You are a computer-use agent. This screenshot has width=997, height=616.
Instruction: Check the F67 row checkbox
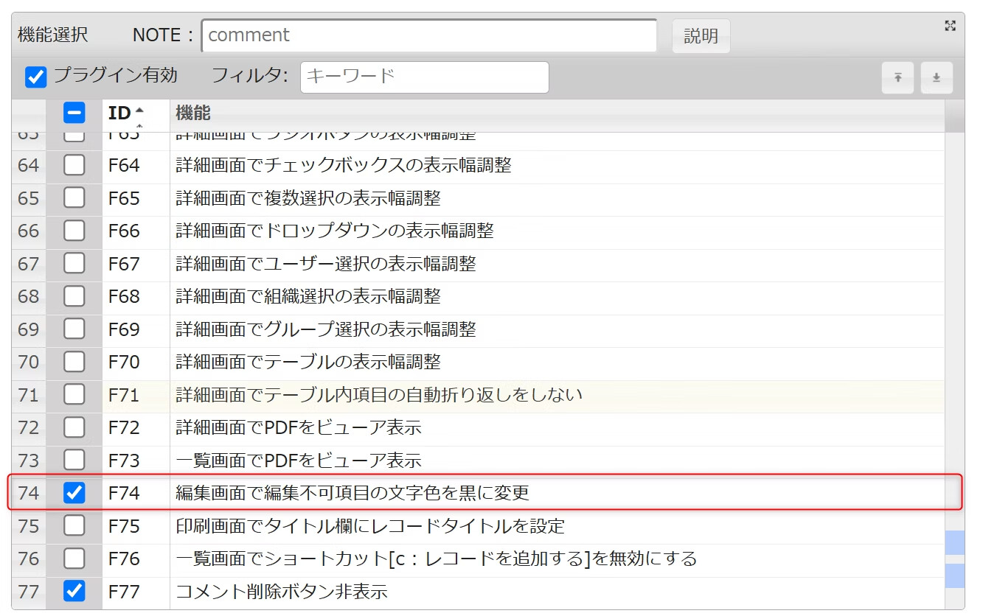point(74,264)
